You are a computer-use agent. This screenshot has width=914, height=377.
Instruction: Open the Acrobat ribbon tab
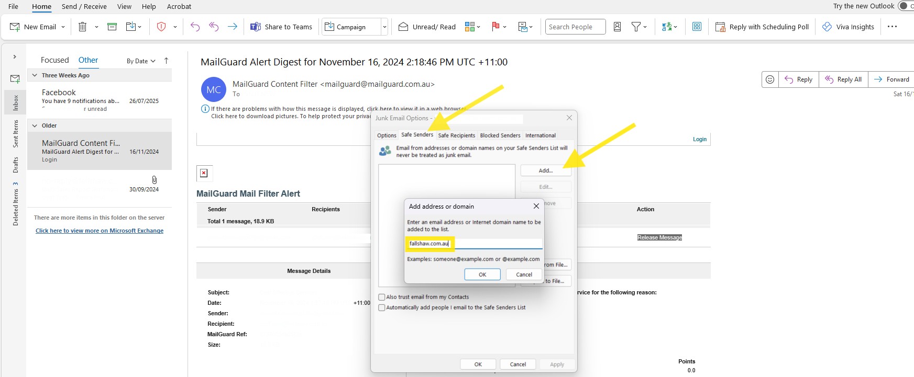(x=179, y=6)
